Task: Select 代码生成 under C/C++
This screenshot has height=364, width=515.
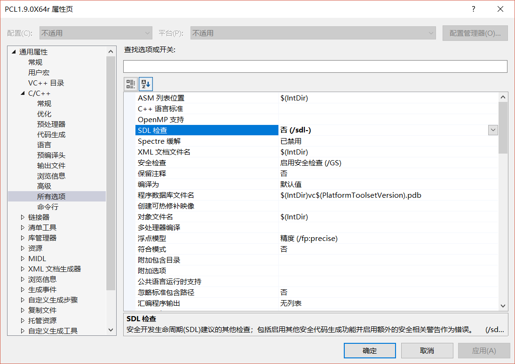Action: (51, 134)
